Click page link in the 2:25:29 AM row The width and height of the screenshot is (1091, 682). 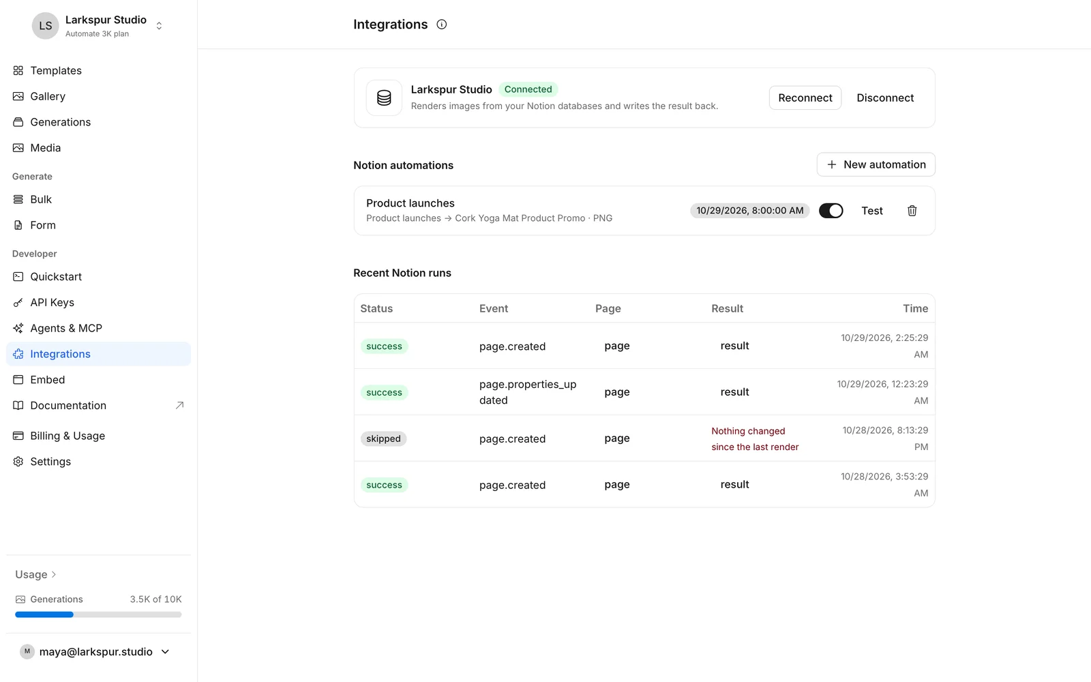click(617, 346)
